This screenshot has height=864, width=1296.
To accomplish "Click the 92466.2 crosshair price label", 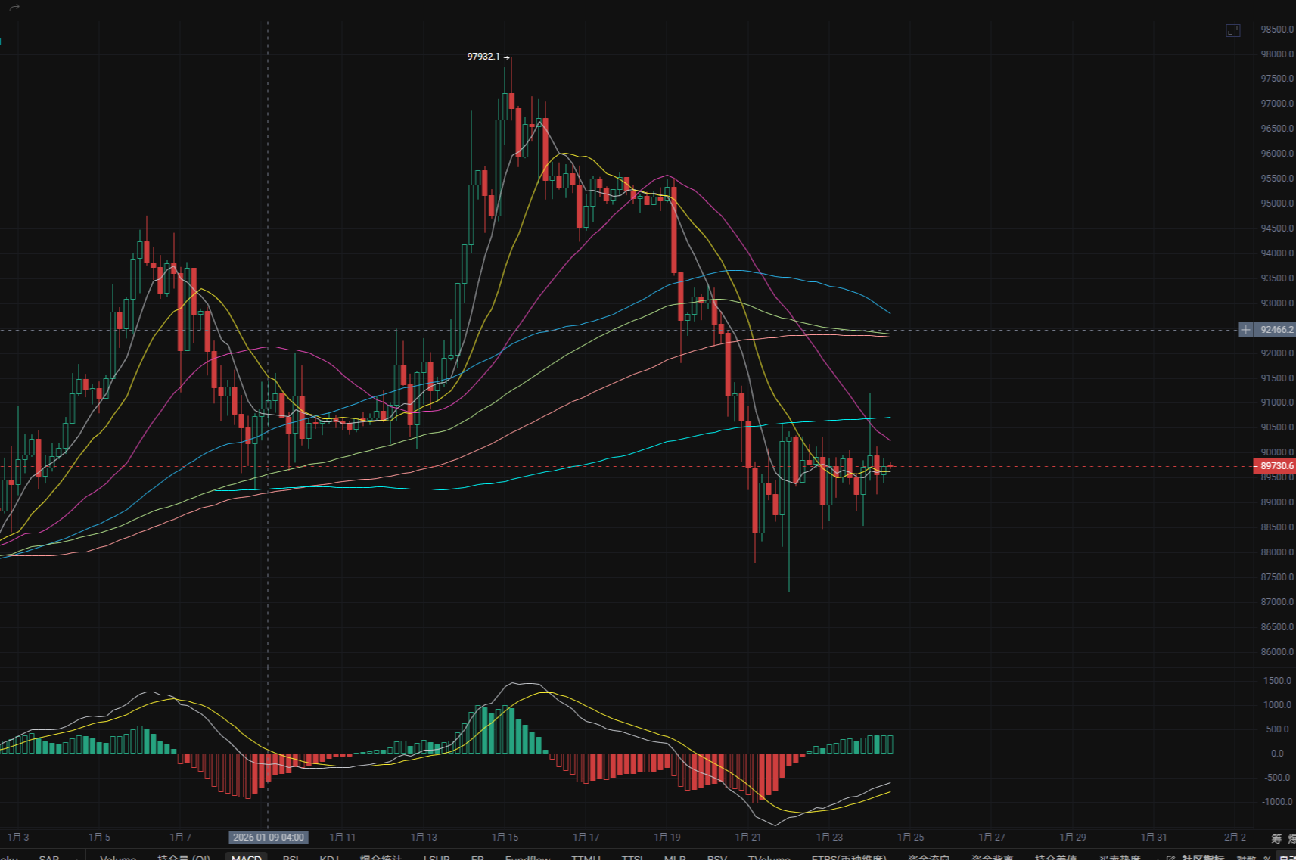I will 1276,330.
